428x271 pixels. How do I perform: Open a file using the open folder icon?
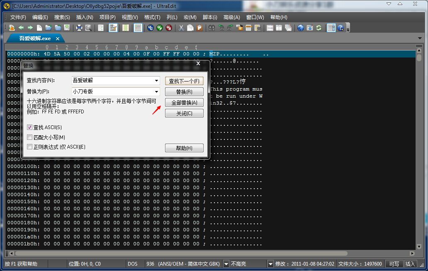[48, 28]
